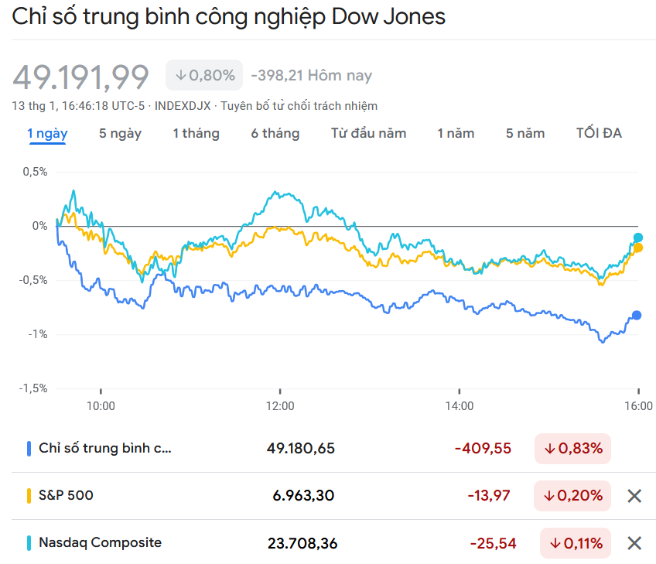This screenshot has height=564, width=656.
Task: Open the Tuyên bố từ chối trách nhiệm link
Action: (x=299, y=106)
